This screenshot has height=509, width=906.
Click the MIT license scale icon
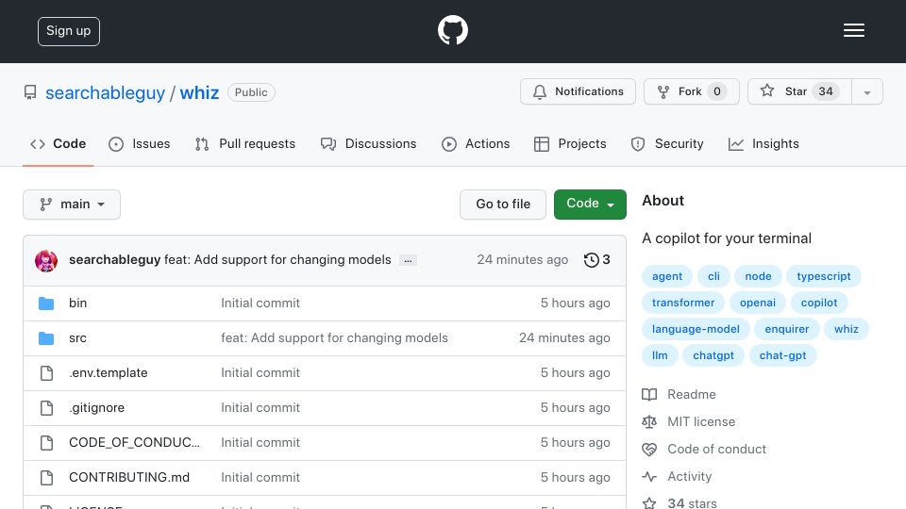point(649,422)
